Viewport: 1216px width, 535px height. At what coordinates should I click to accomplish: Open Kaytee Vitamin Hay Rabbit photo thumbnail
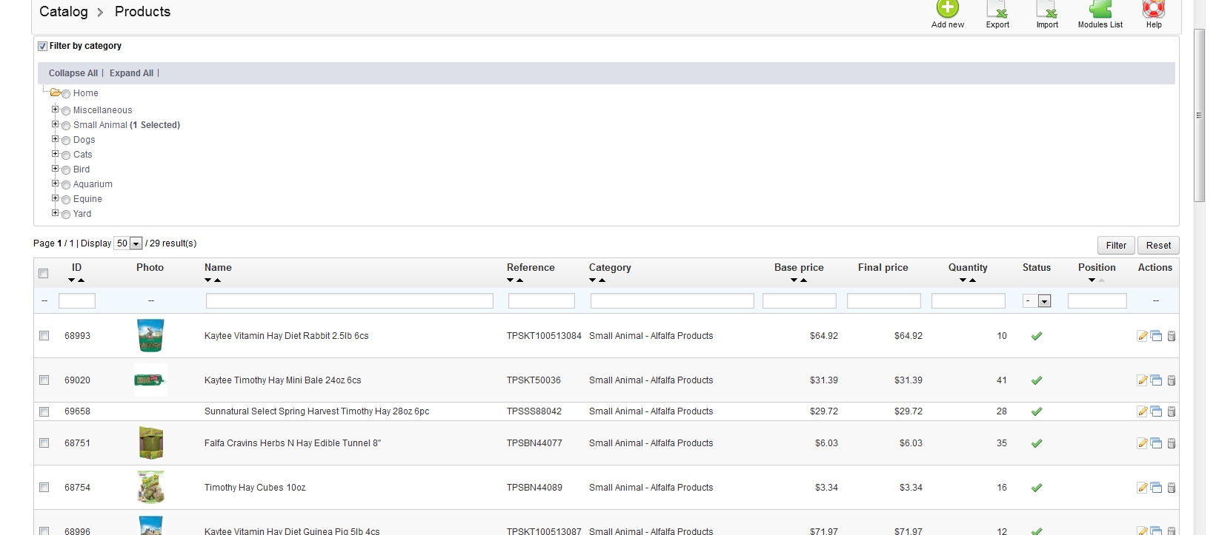point(150,335)
